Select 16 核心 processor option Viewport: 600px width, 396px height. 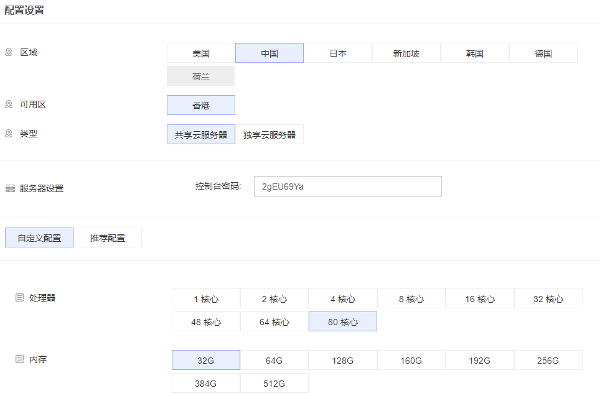point(480,299)
